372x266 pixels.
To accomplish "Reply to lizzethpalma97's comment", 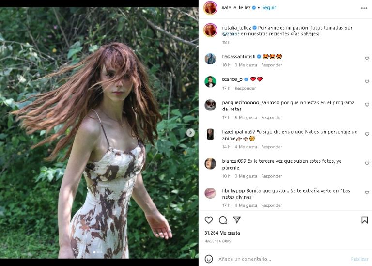I will pos(271,147).
